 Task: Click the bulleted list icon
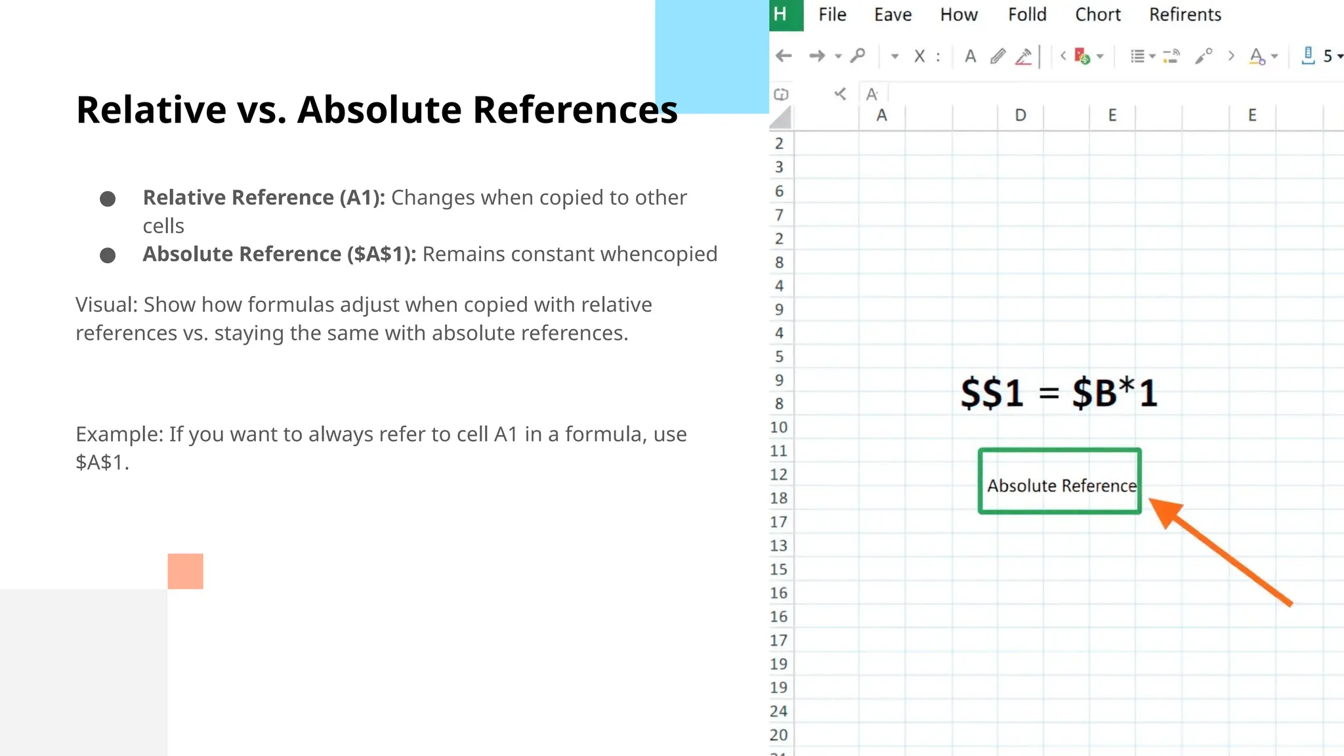1137,56
